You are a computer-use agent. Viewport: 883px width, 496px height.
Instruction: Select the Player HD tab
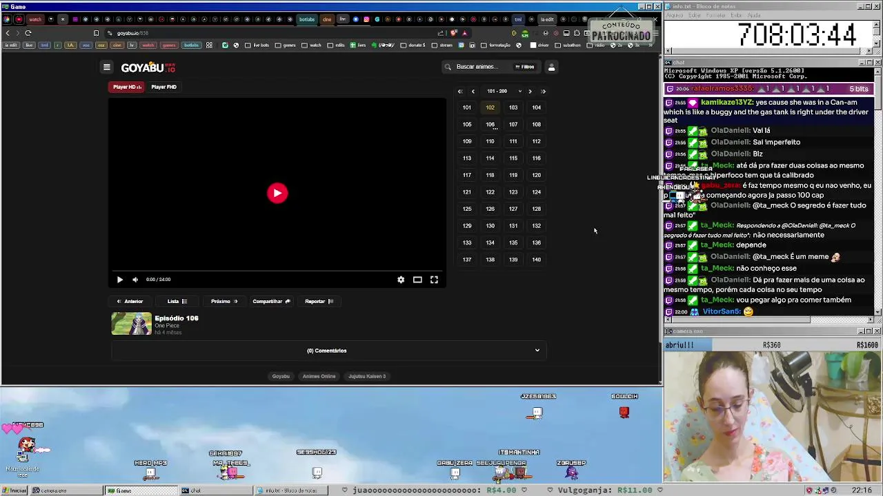(127, 87)
